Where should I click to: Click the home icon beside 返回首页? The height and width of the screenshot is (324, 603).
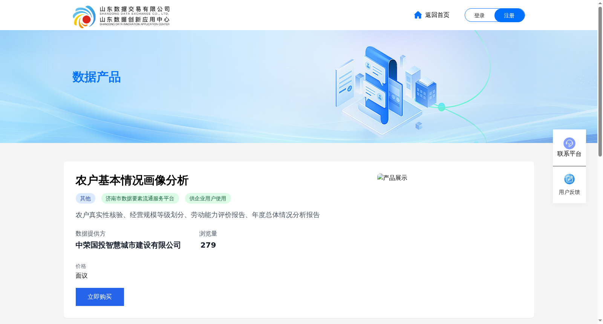tap(418, 15)
